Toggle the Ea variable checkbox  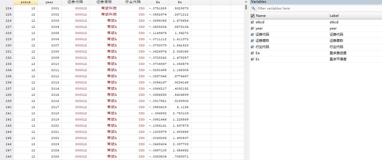(x=252, y=53)
